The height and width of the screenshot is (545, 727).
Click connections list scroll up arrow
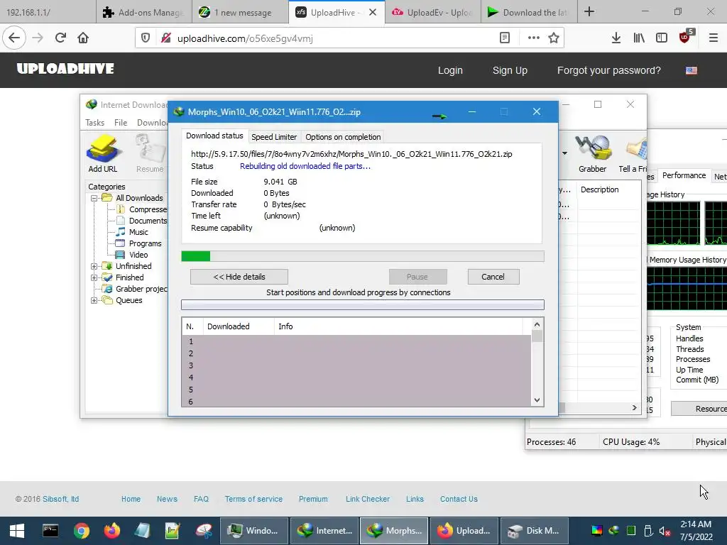click(x=537, y=324)
